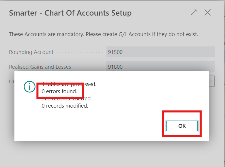Select the Realised Gains and Losses field
Image resolution: width=225 pixels, height=167 pixels.
(x=160, y=66)
